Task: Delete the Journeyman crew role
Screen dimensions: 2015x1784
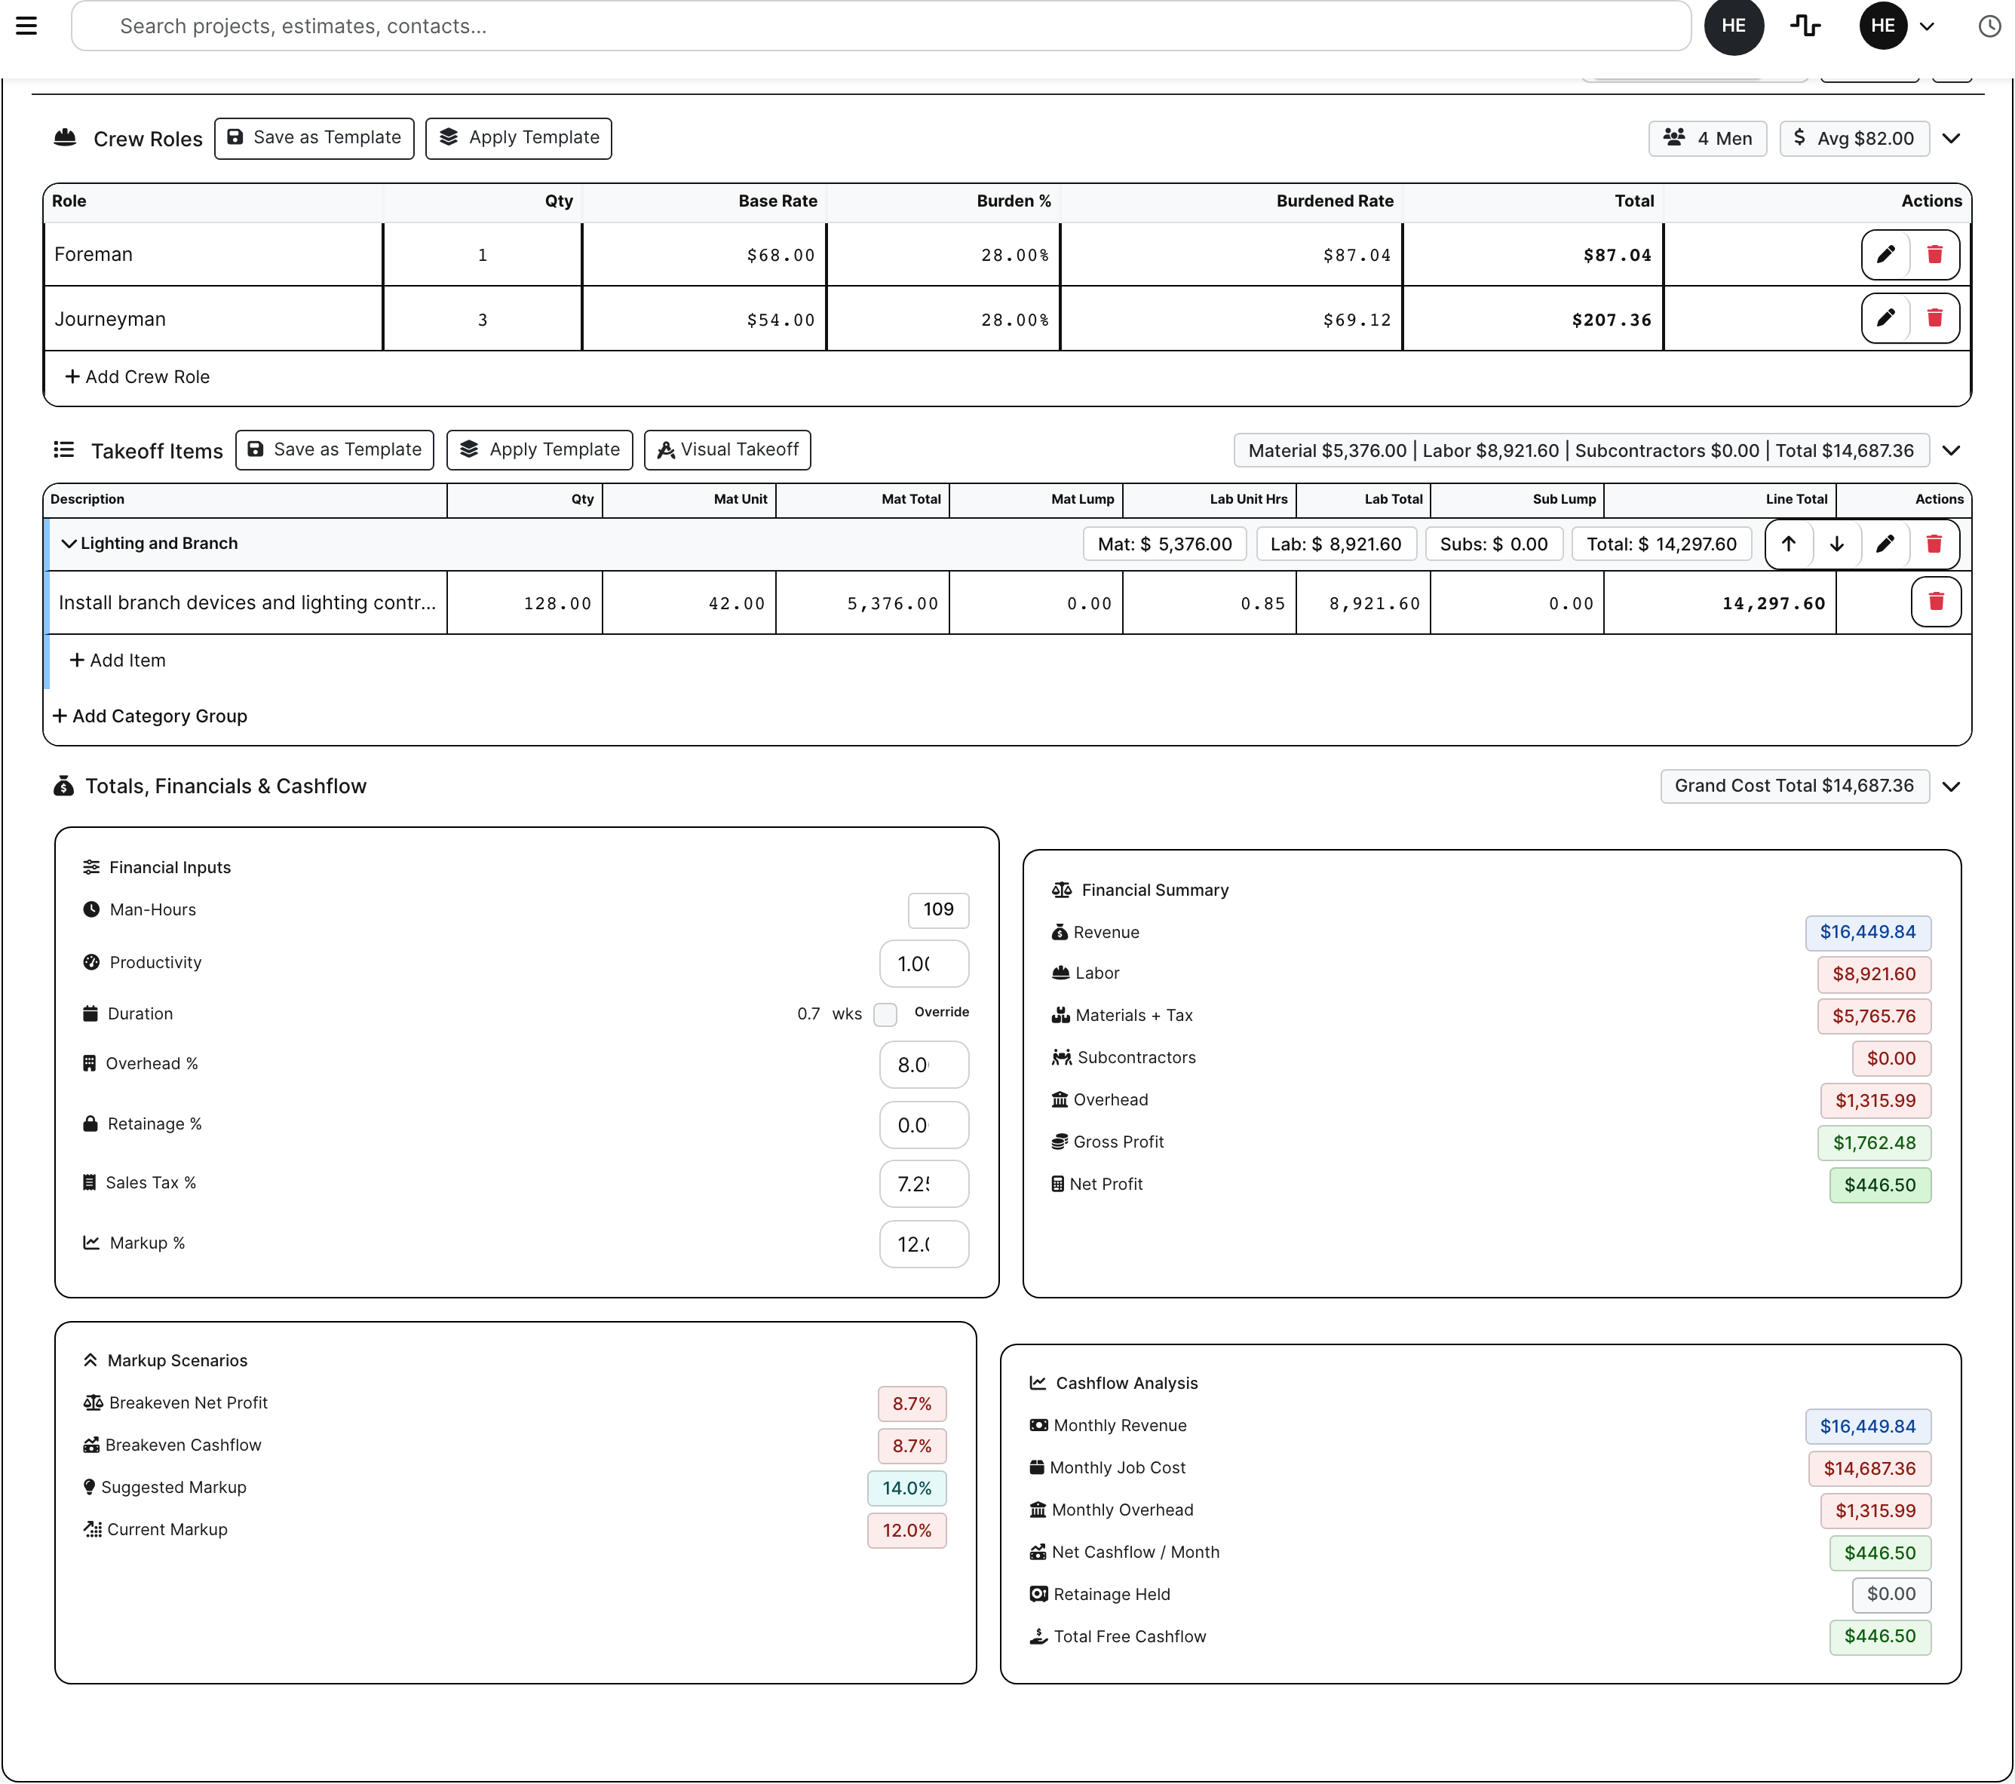Action: [x=1934, y=317]
